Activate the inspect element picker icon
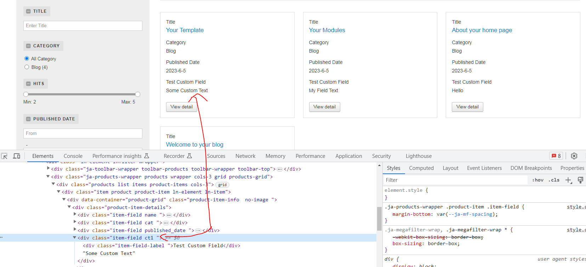Viewport: 586px width, 267px height. click(4, 156)
